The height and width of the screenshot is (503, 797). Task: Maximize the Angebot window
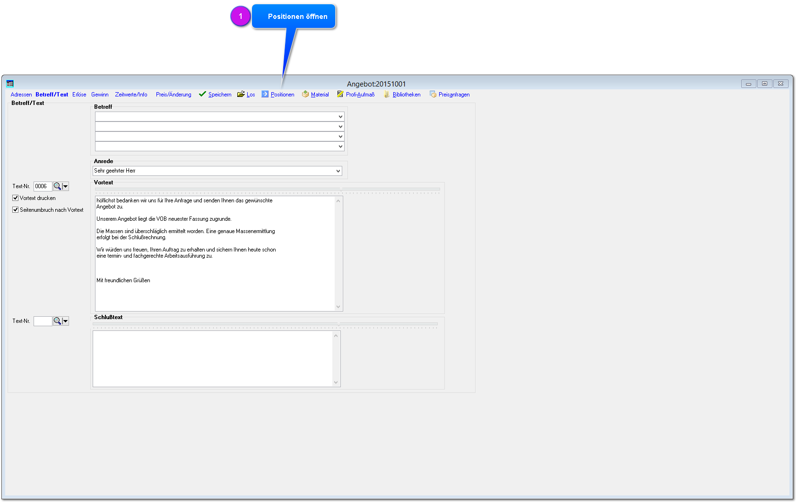764,84
